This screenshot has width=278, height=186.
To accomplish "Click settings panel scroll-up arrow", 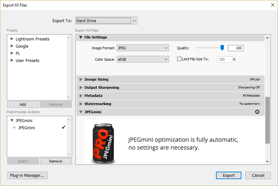I will tap(268, 38).
